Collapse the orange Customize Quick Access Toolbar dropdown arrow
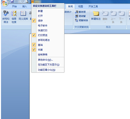This screenshot has height=119, width=130. 32,1
